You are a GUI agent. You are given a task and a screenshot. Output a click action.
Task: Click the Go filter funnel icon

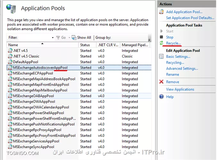tap(58, 38)
